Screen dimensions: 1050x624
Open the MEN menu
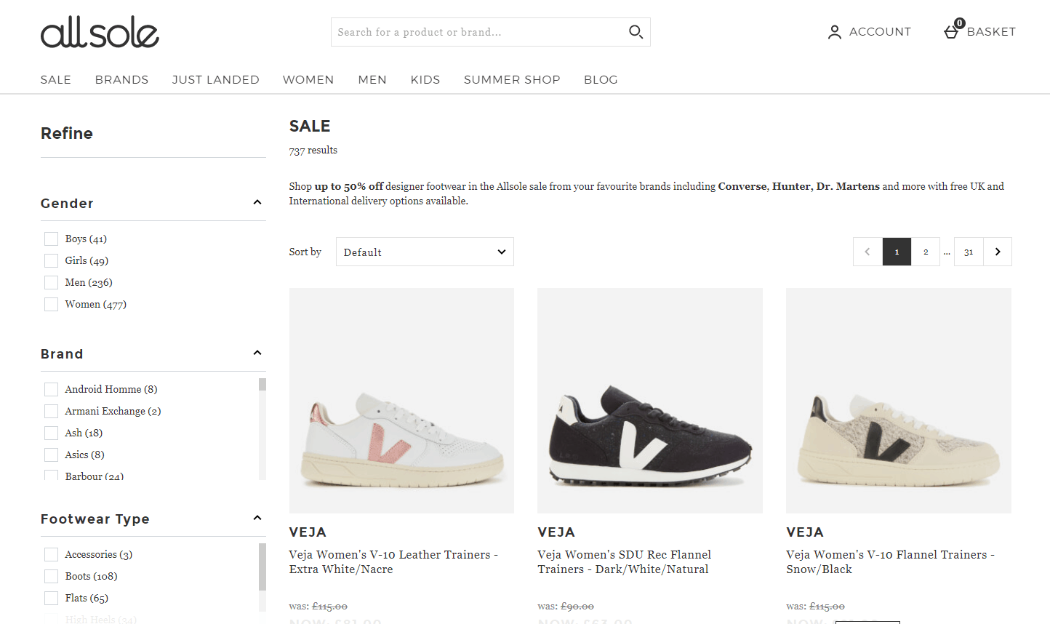(x=372, y=79)
